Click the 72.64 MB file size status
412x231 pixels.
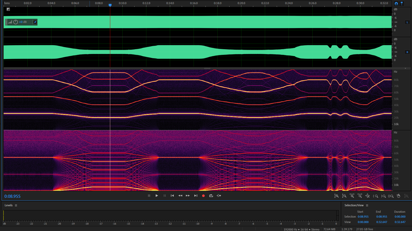[x=329, y=229]
